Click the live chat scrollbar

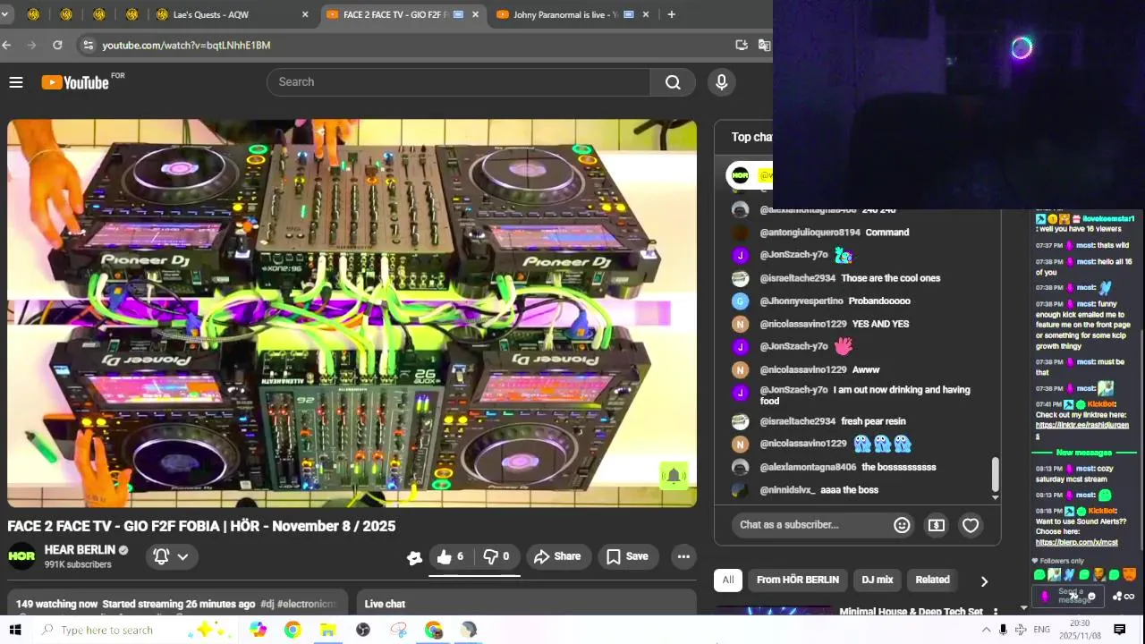(x=995, y=474)
